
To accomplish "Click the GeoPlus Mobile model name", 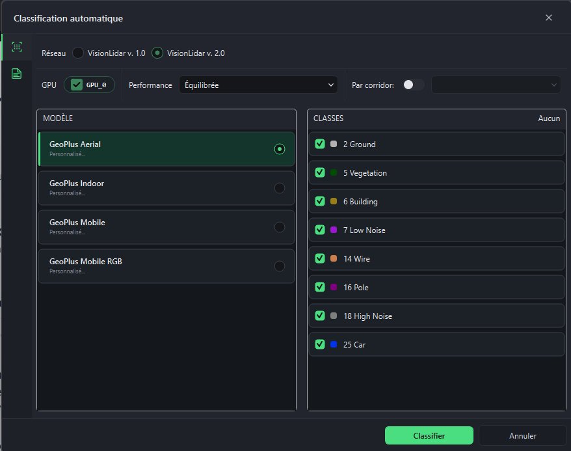I will pyautogui.click(x=77, y=222).
